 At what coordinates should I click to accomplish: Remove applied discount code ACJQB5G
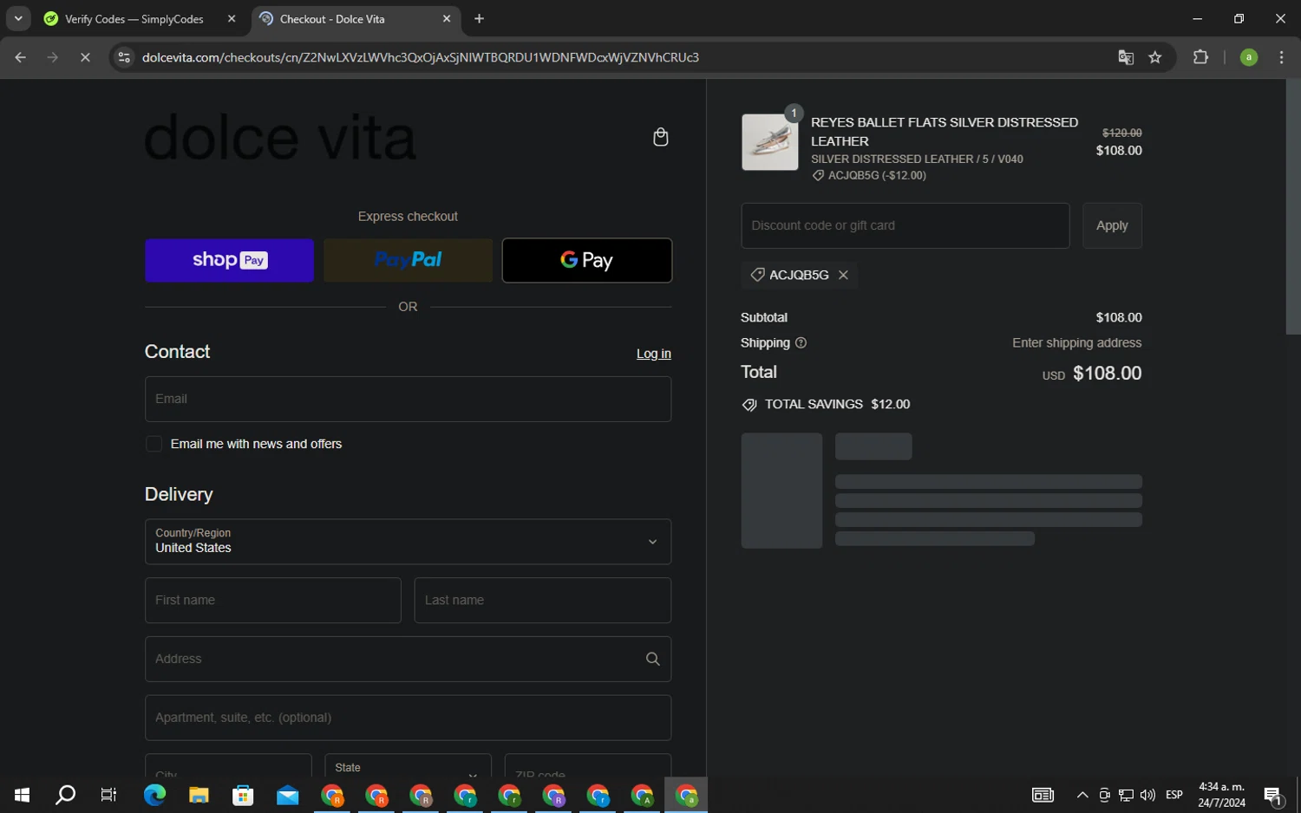click(843, 275)
